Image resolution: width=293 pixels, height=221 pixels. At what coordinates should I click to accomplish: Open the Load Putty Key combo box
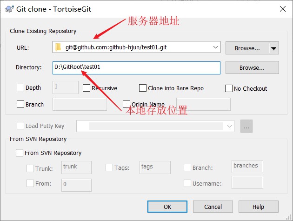[x=155, y=126]
